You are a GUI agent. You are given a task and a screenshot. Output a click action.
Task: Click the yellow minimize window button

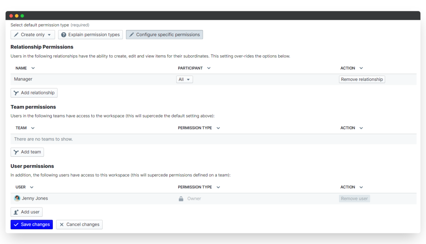click(17, 16)
